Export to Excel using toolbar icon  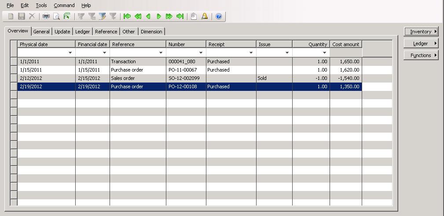pos(67,16)
